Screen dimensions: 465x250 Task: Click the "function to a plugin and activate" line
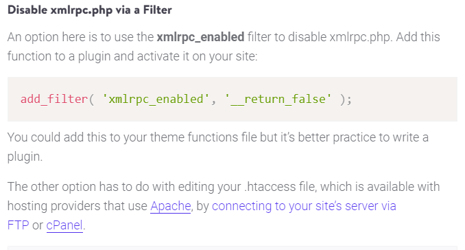tap(93, 56)
